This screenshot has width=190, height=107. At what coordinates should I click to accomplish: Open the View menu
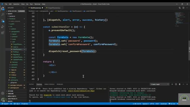[x=23, y=4]
